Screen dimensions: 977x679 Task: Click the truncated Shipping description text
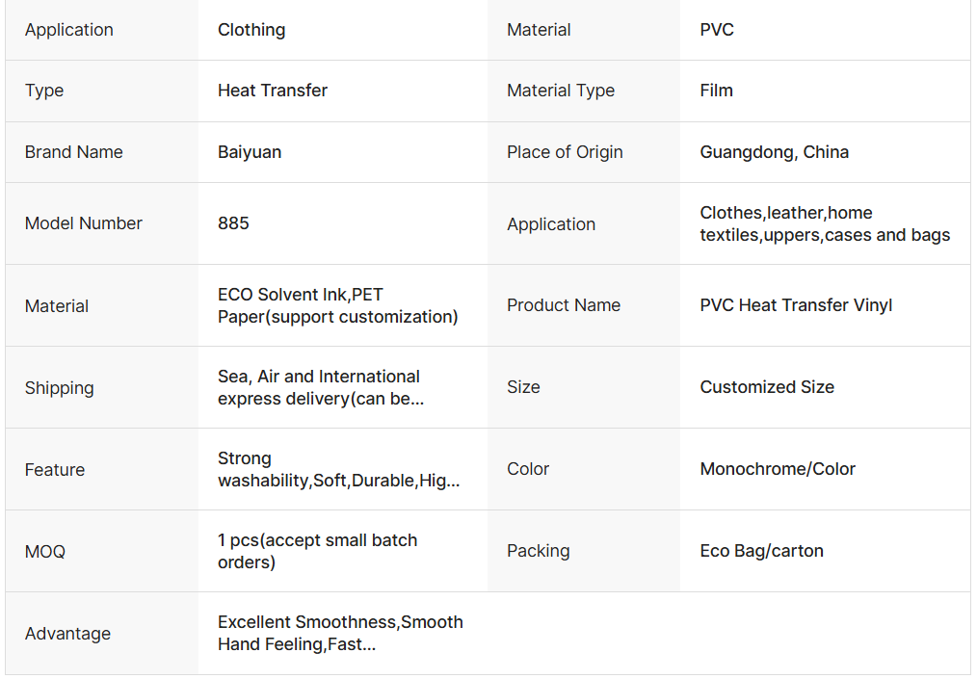(x=320, y=387)
